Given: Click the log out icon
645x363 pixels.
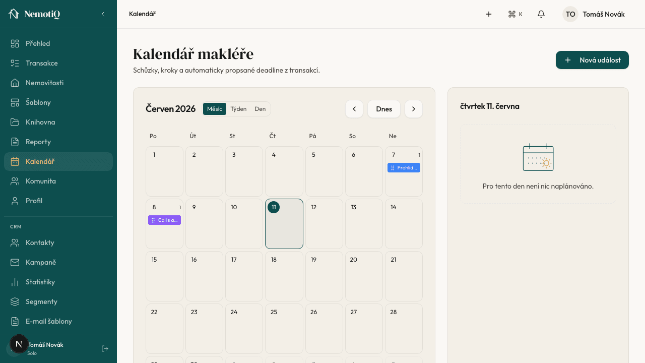Looking at the screenshot, I should pyautogui.click(x=105, y=348).
